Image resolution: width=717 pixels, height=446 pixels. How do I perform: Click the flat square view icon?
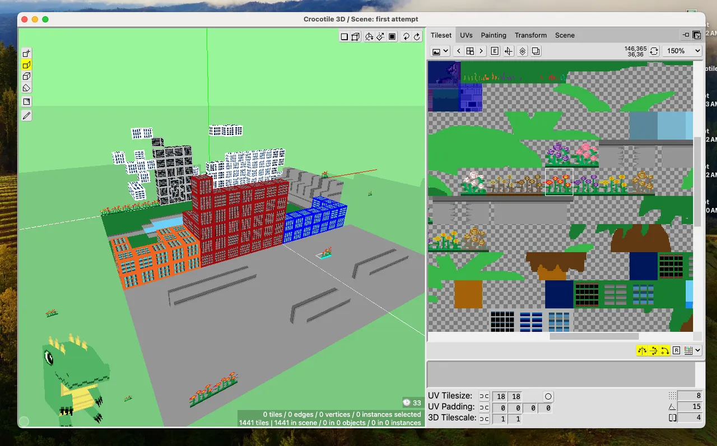click(345, 37)
